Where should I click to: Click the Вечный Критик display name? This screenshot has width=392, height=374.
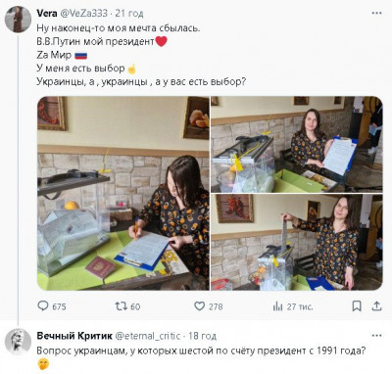coord(74,336)
